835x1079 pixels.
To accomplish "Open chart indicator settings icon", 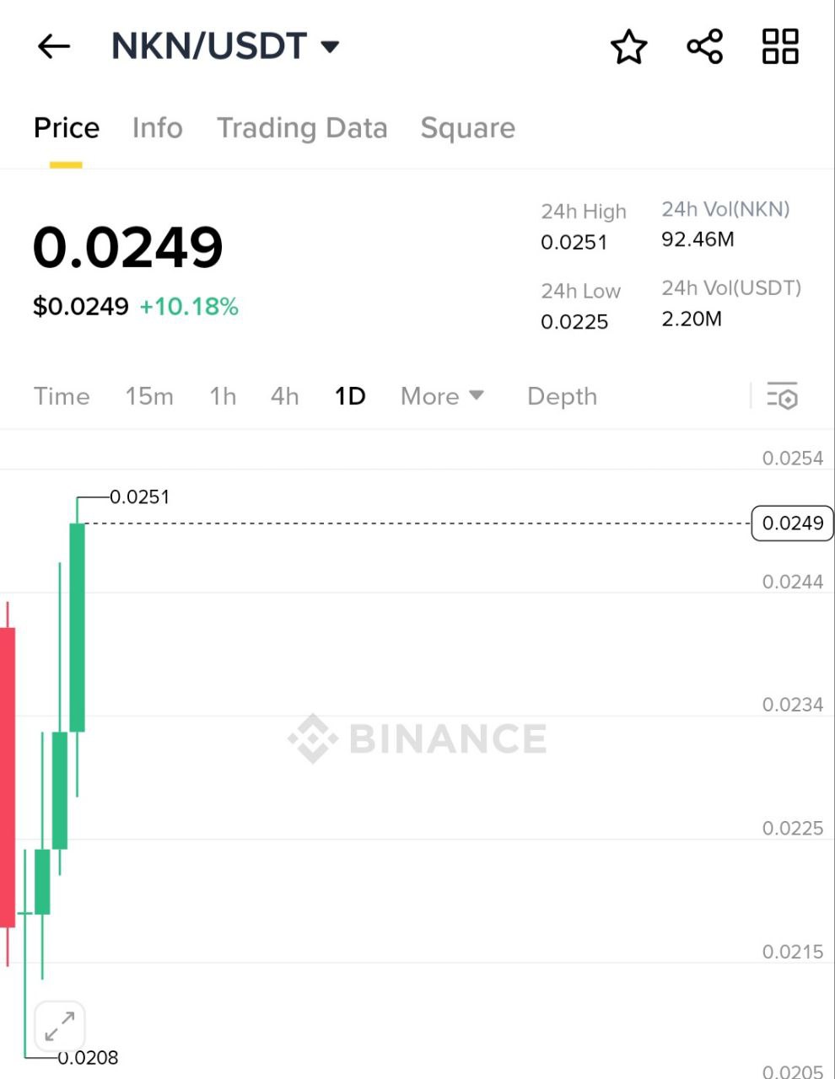I will click(782, 396).
